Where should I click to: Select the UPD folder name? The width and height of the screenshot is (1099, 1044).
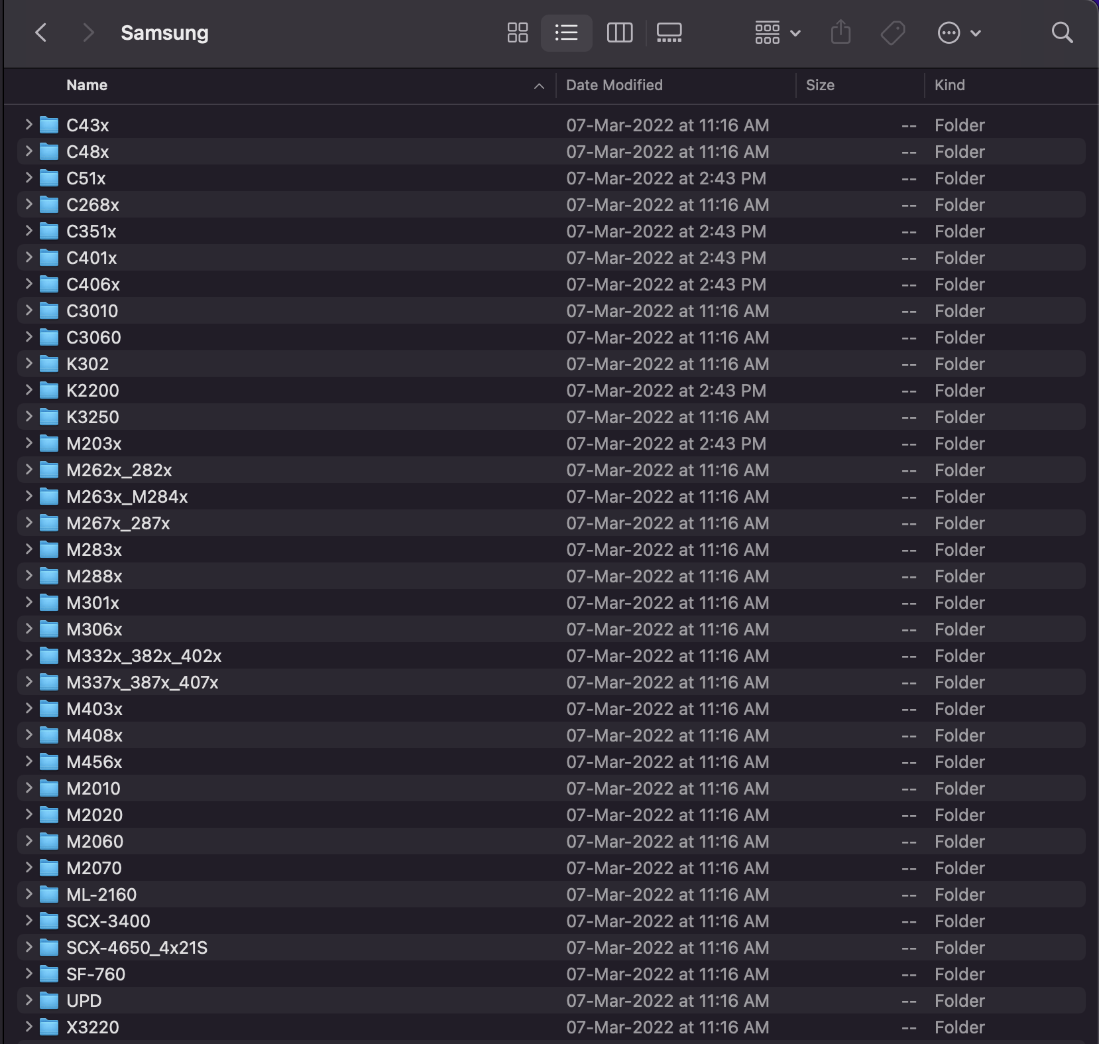click(x=84, y=1001)
